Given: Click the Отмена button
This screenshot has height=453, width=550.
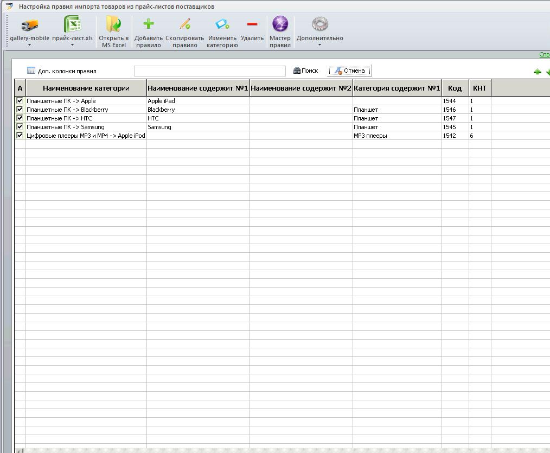Looking at the screenshot, I should [349, 71].
